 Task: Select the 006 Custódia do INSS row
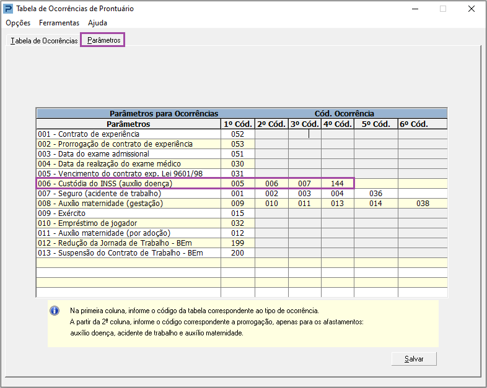click(x=128, y=184)
